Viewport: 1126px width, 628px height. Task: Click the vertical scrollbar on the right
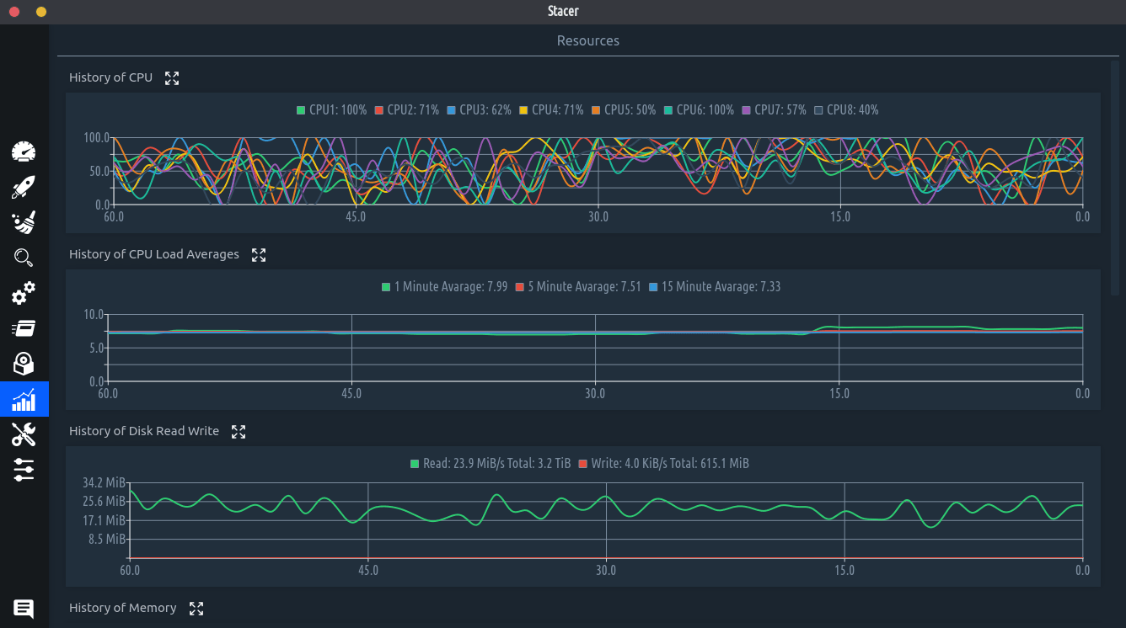1115,177
